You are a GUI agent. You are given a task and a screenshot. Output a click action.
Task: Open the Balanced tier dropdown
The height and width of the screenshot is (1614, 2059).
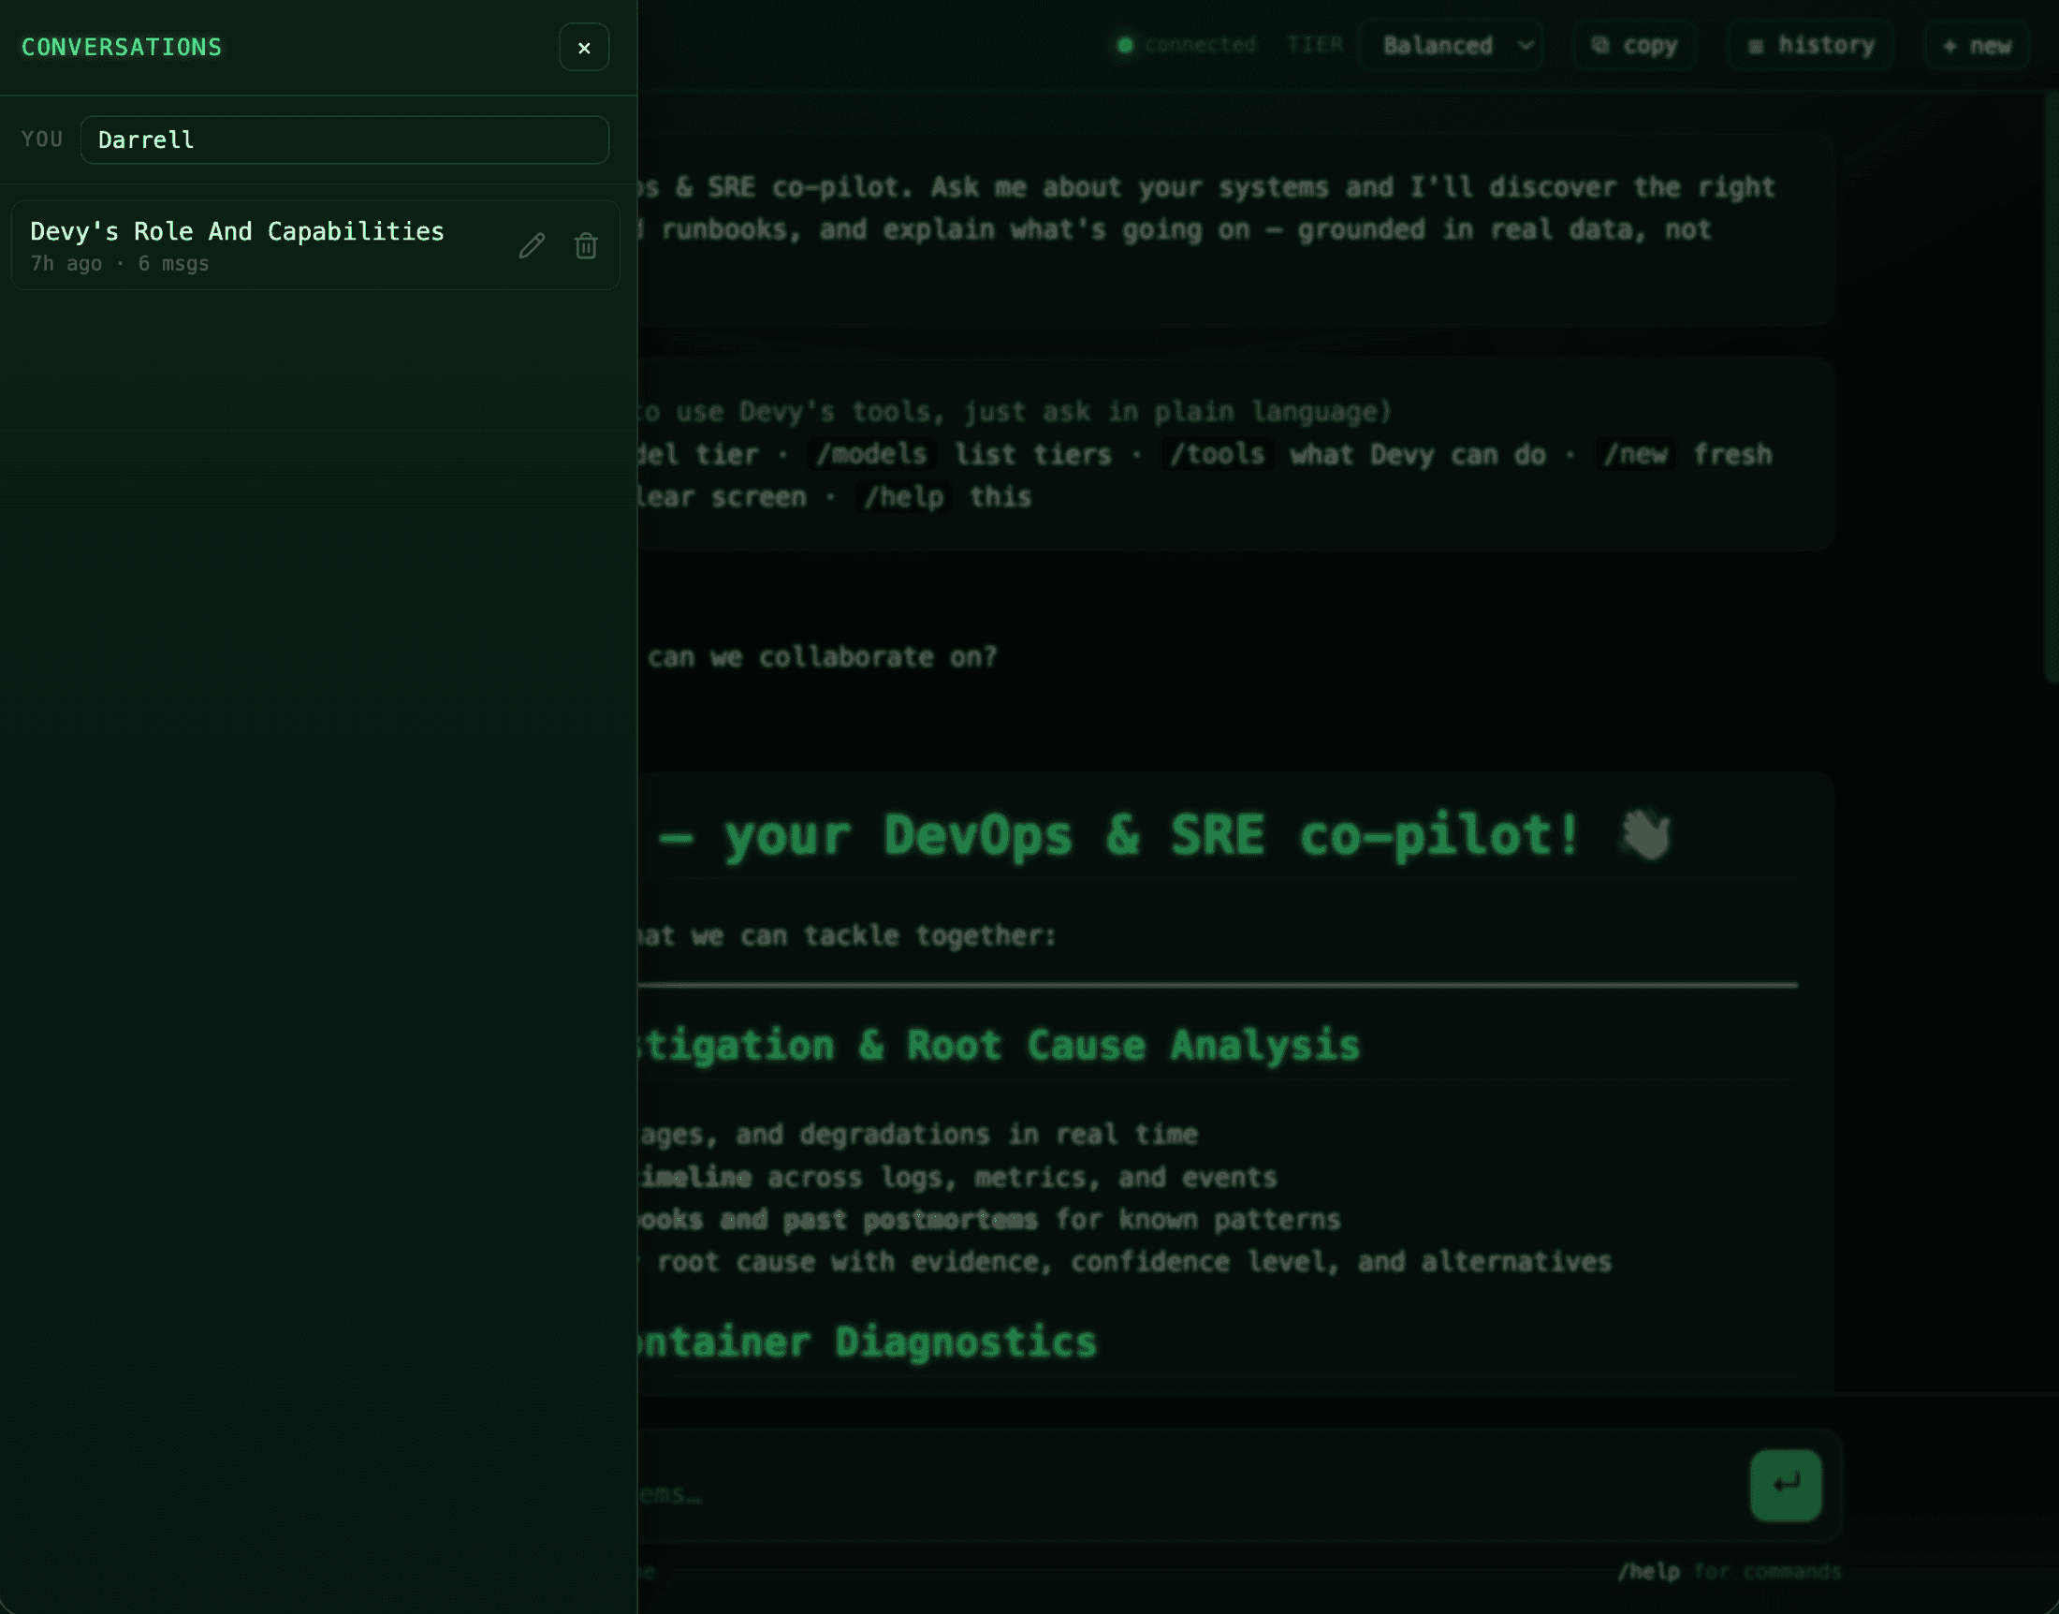tap(1451, 45)
